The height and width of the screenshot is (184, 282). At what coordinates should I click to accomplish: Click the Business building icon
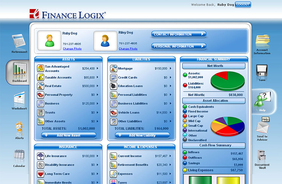[x=41, y=104]
